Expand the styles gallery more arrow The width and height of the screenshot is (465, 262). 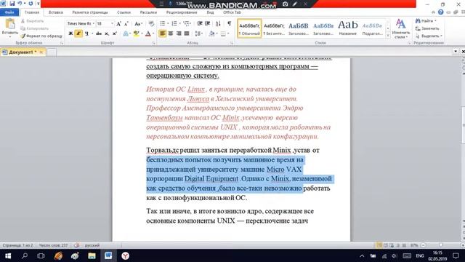coord(388,36)
